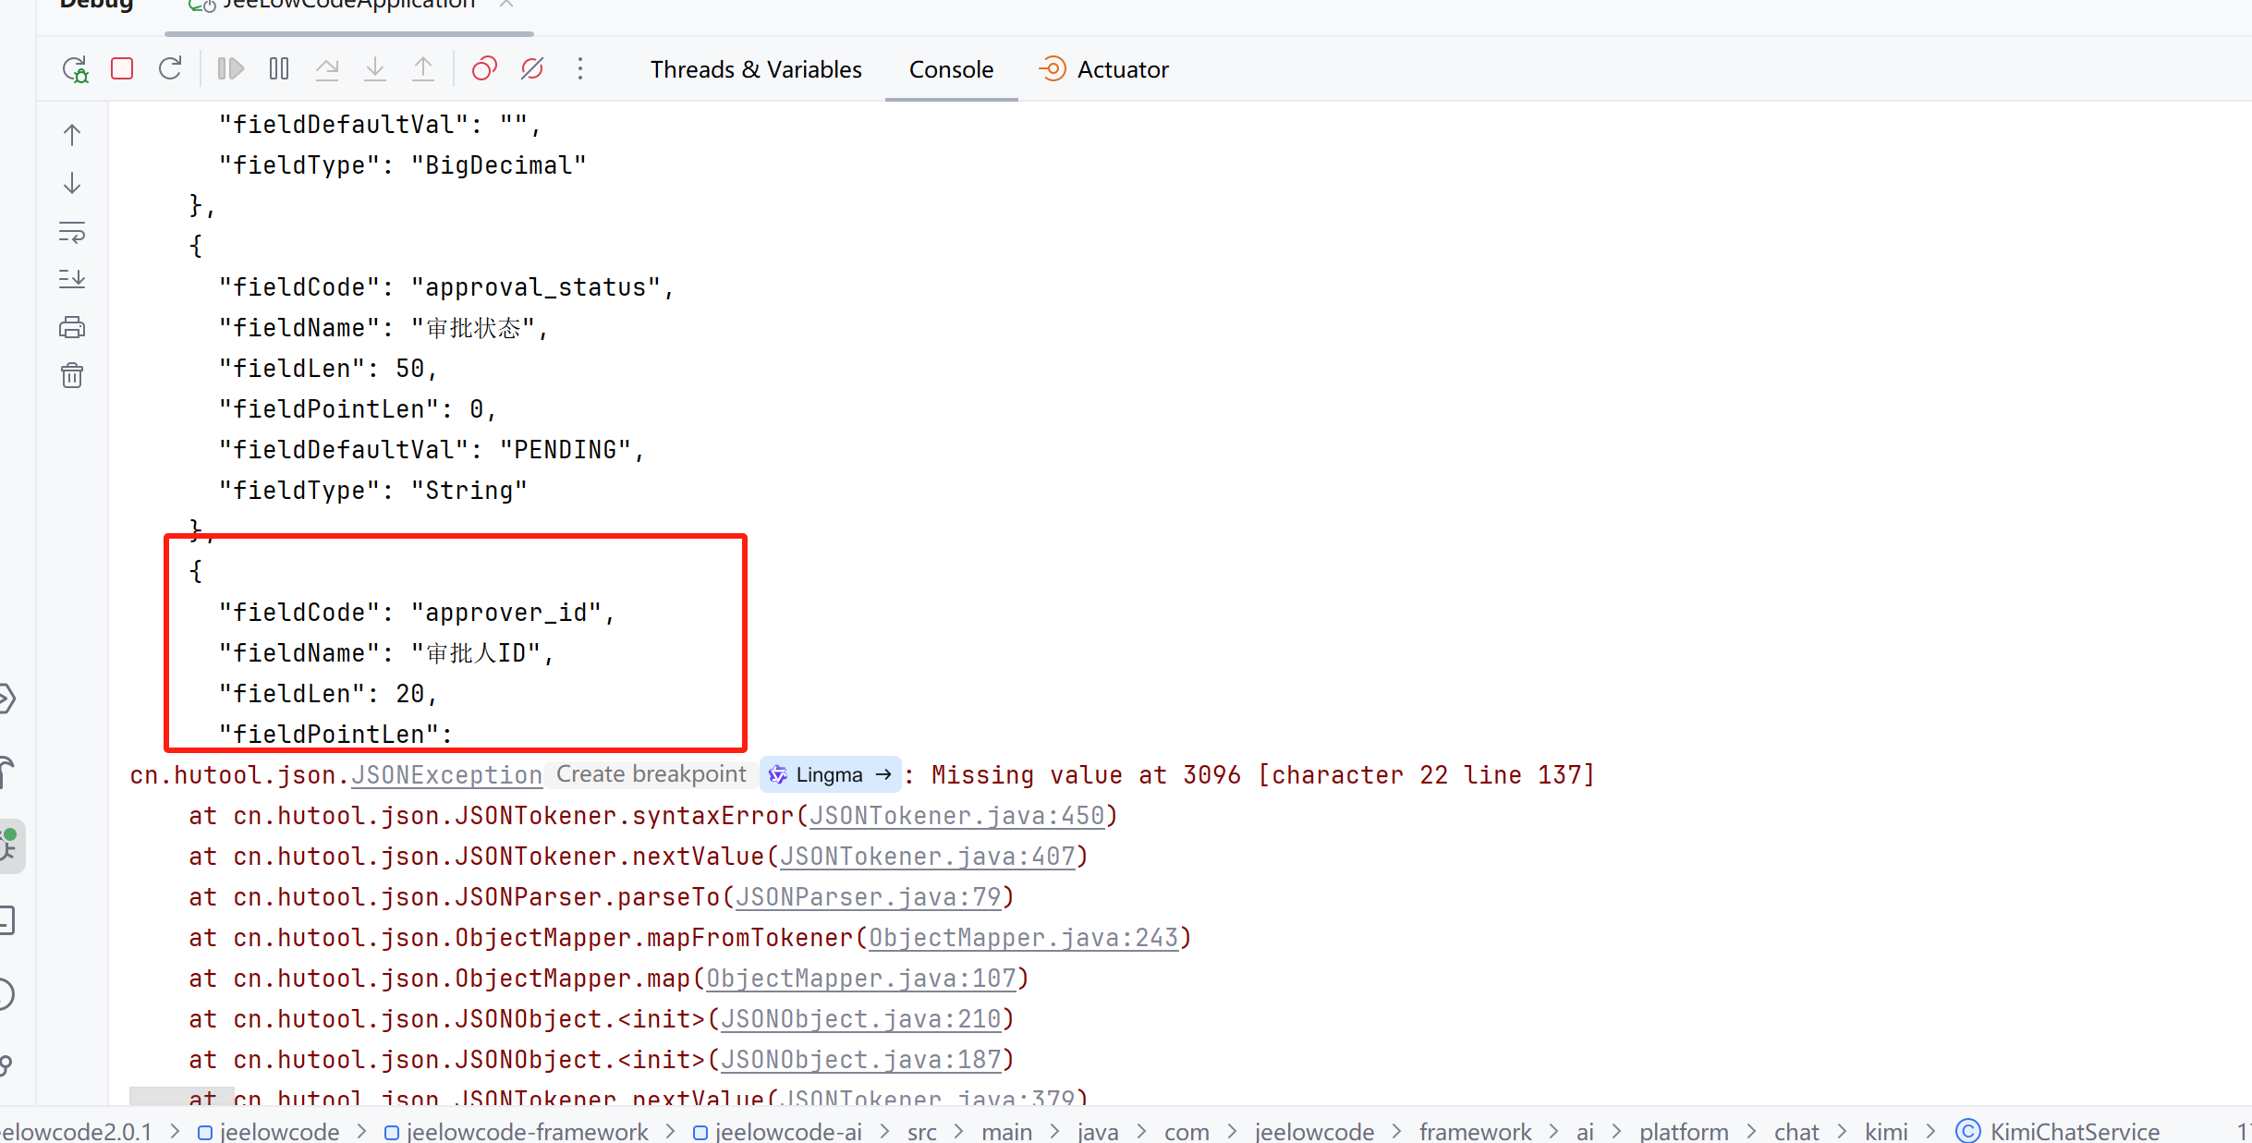
Task: Open JSONObject.java:210 link
Action: coord(860,1019)
